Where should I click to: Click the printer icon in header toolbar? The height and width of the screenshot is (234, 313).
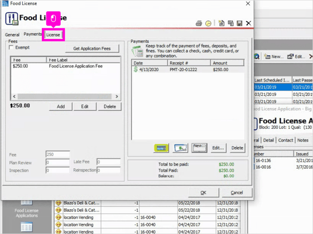(199, 23)
